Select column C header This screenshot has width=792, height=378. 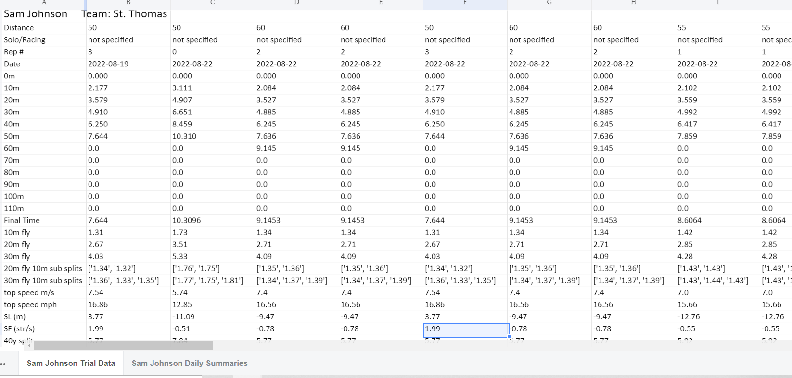213,3
